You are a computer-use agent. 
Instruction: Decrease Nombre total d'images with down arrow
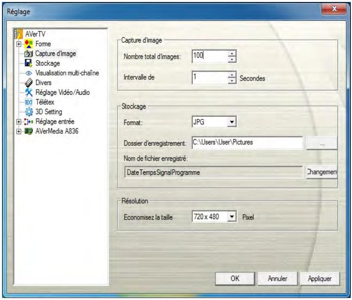pos(232,59)
